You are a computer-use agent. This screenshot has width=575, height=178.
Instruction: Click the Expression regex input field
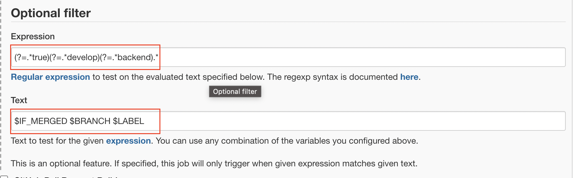288,57
